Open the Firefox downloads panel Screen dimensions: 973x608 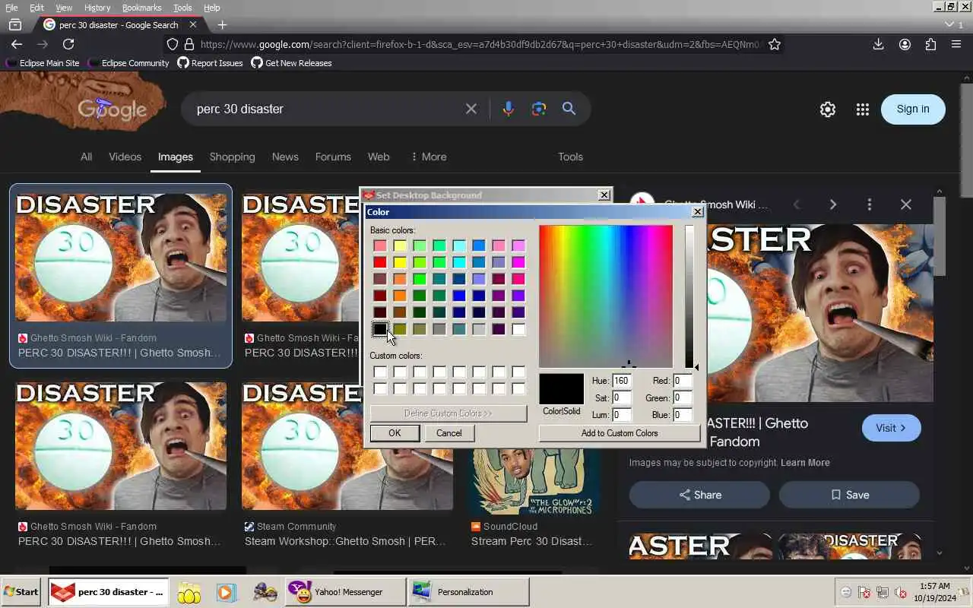(x=878, y=45)
